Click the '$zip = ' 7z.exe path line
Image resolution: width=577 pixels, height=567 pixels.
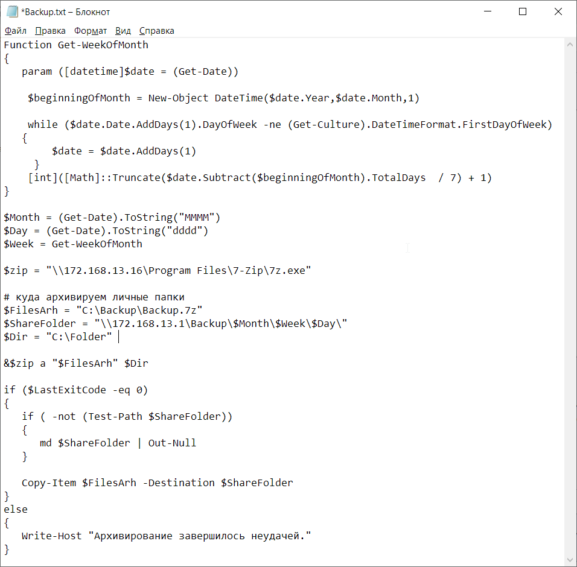coord(157,271)
